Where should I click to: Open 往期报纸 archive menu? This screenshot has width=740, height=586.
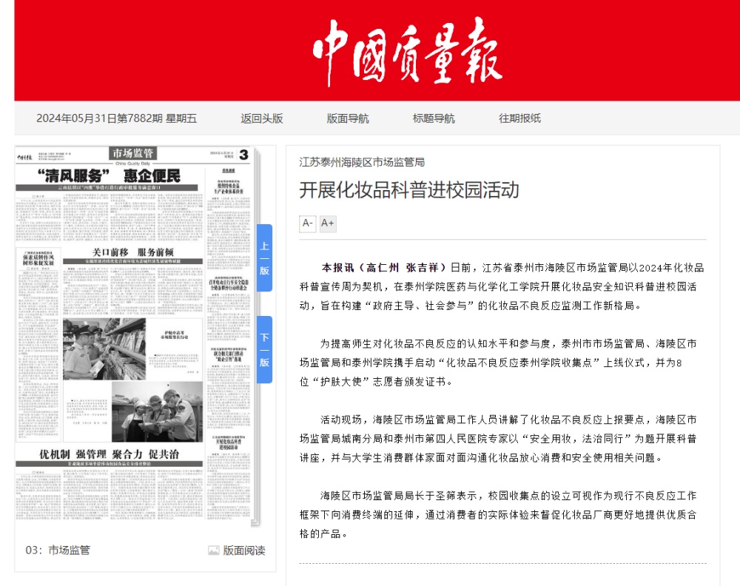519,118
